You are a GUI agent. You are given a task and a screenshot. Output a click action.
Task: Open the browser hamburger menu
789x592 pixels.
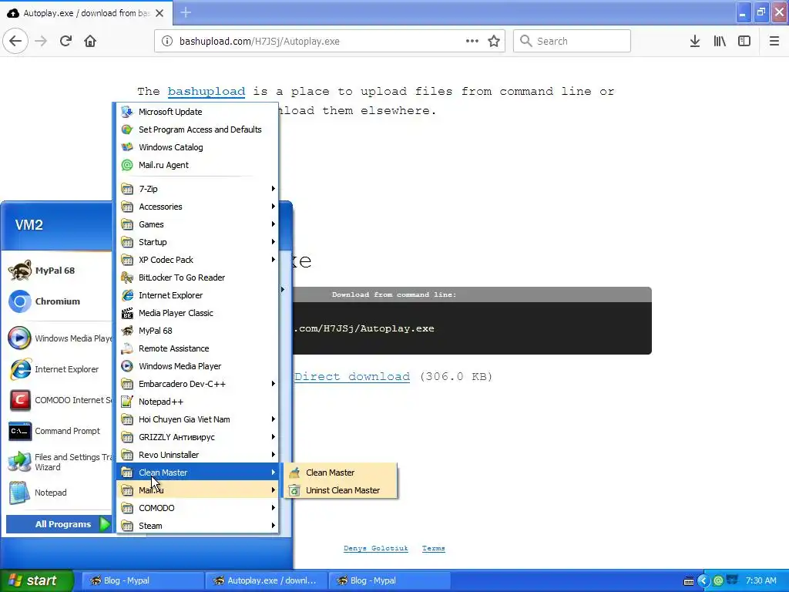pyautogui.click(x=774, y=41)
